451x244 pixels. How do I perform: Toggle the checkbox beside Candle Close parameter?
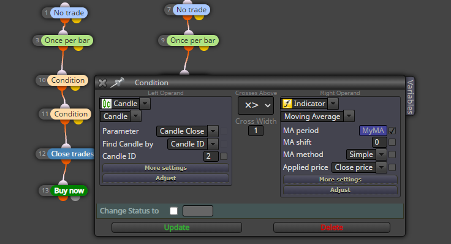[x=224, y=131]
